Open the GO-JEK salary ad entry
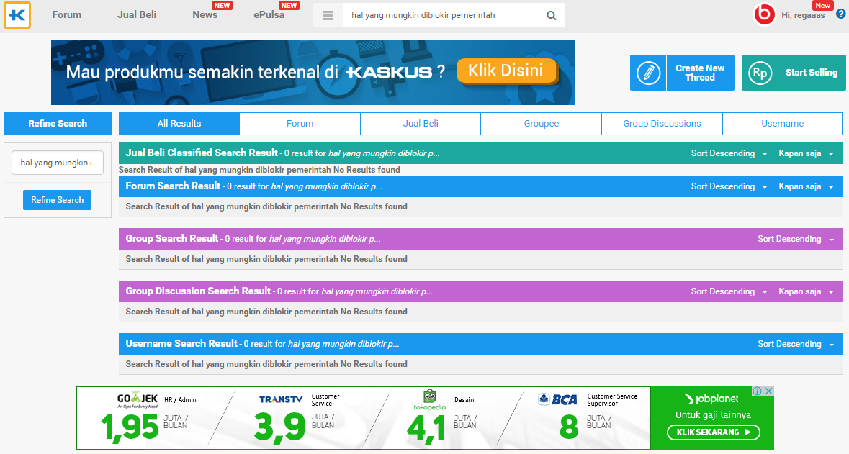Screen dimensions: 849x454 149,418
